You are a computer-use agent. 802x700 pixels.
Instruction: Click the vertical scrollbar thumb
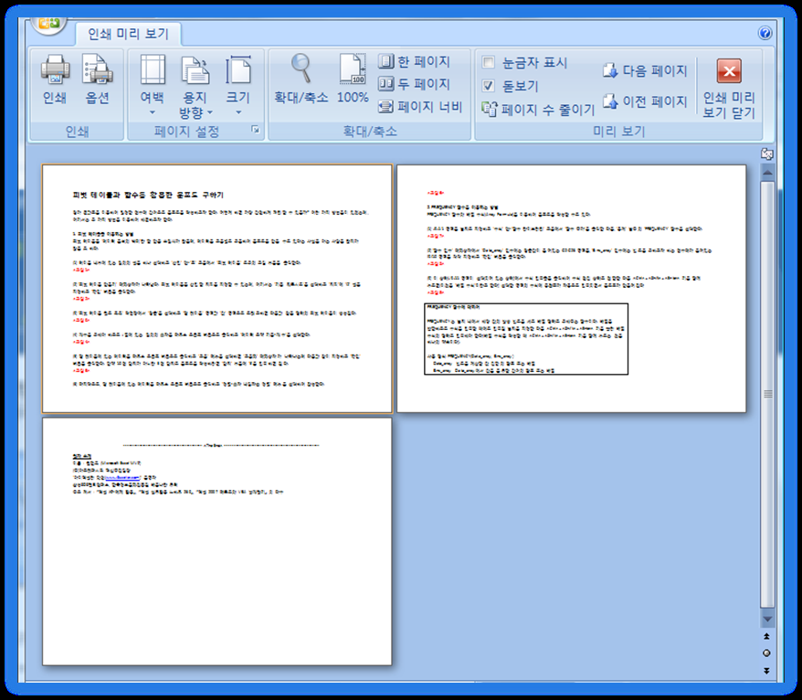(x=767, y=394)
